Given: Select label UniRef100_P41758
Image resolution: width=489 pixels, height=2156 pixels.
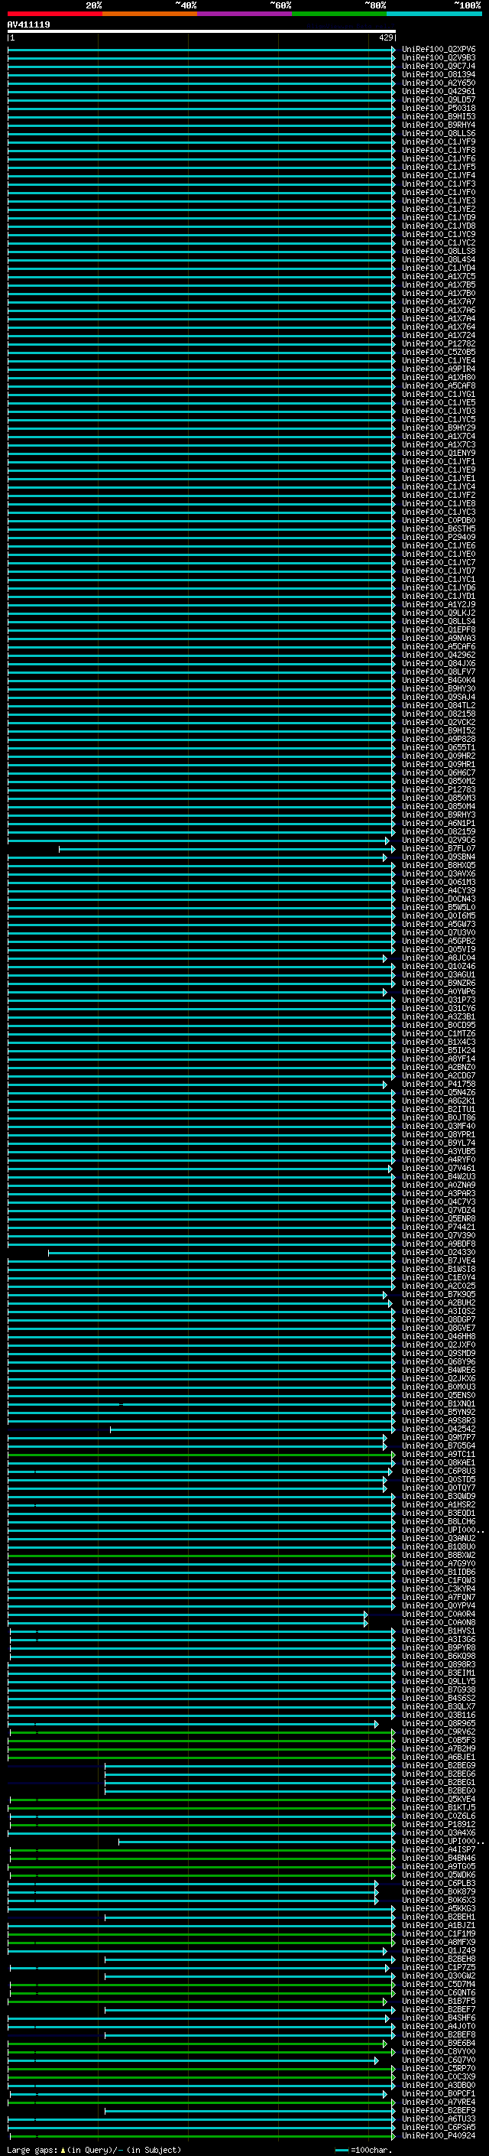Looking at the screenshot, I should click(439, 1084).
